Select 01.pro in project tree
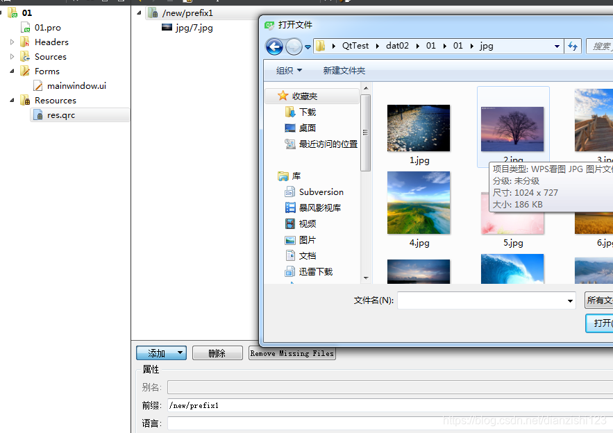This screenshot has height=433, width=613. 48,27
